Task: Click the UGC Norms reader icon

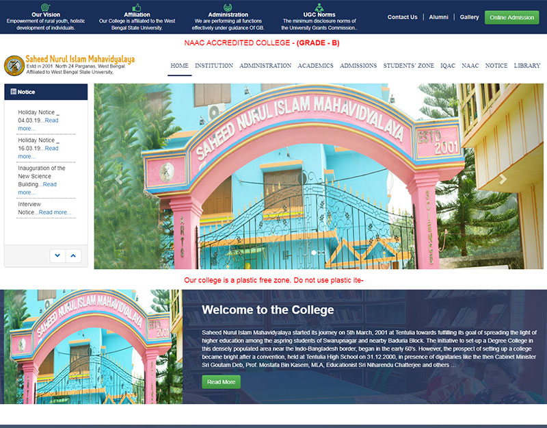Action: click(319, 7)
